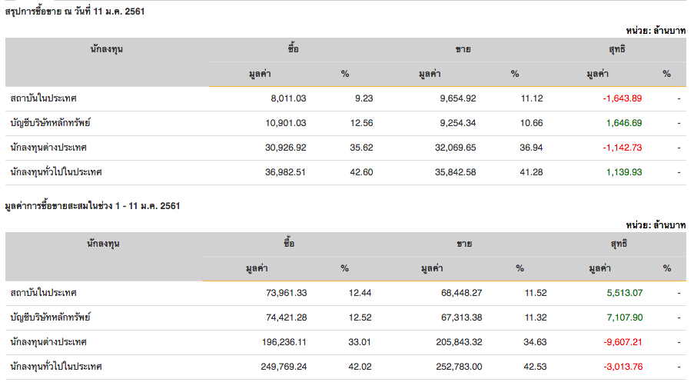This screenshot has height=389, width=694.
Task: Click net value -3,013.76 in bottom table
Action: click(x=623, y=367)
